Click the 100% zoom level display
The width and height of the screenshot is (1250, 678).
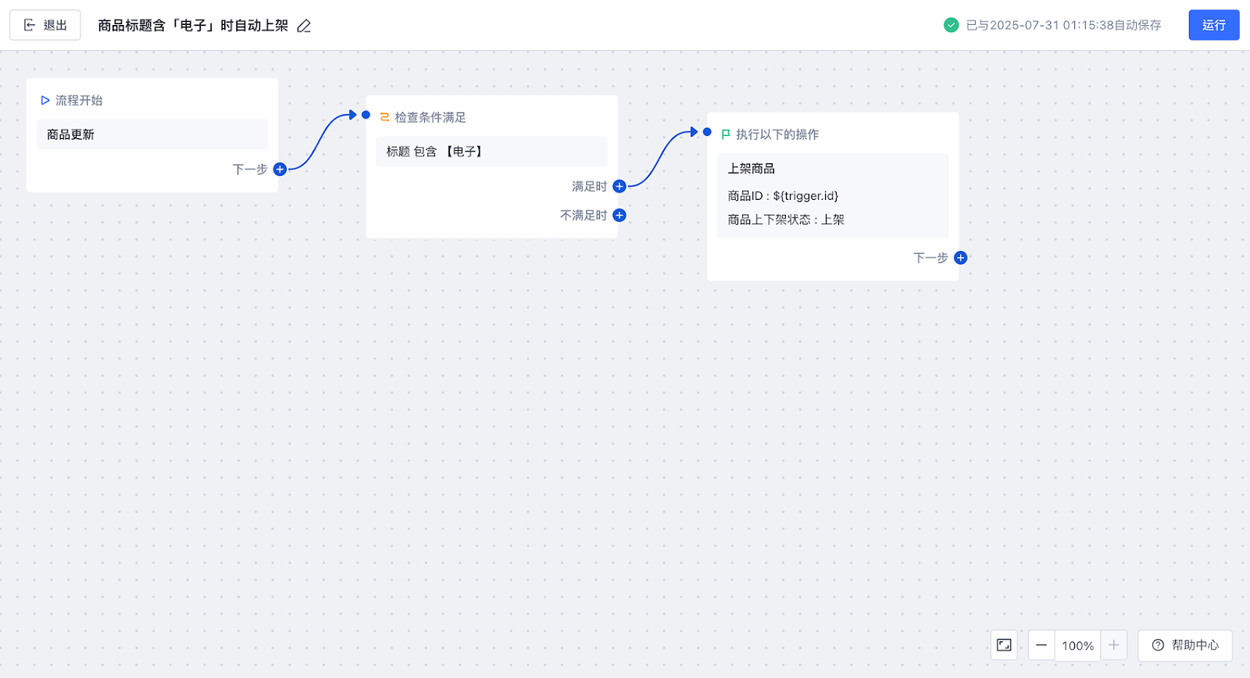(1077, 645)
